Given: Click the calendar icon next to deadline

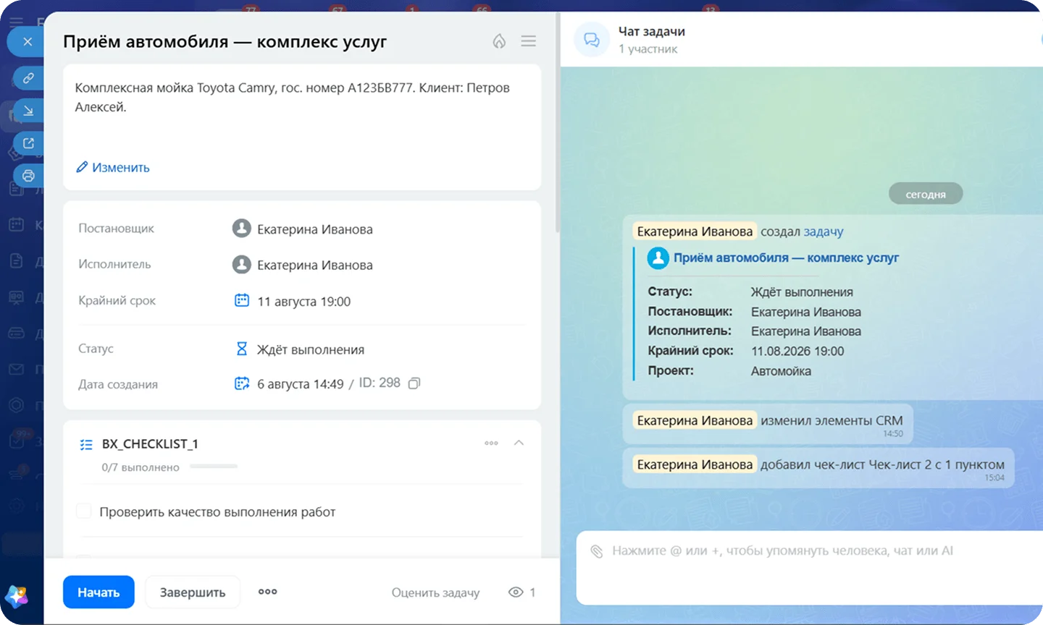Looking at the screenshot, I should (242, 300).
